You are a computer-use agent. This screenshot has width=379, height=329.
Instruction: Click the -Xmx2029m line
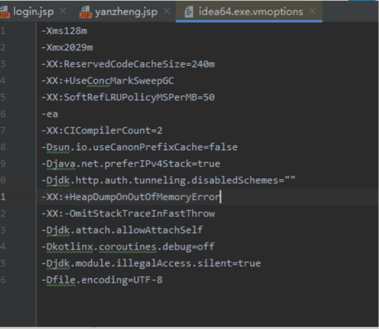click(x=67, y=48)
